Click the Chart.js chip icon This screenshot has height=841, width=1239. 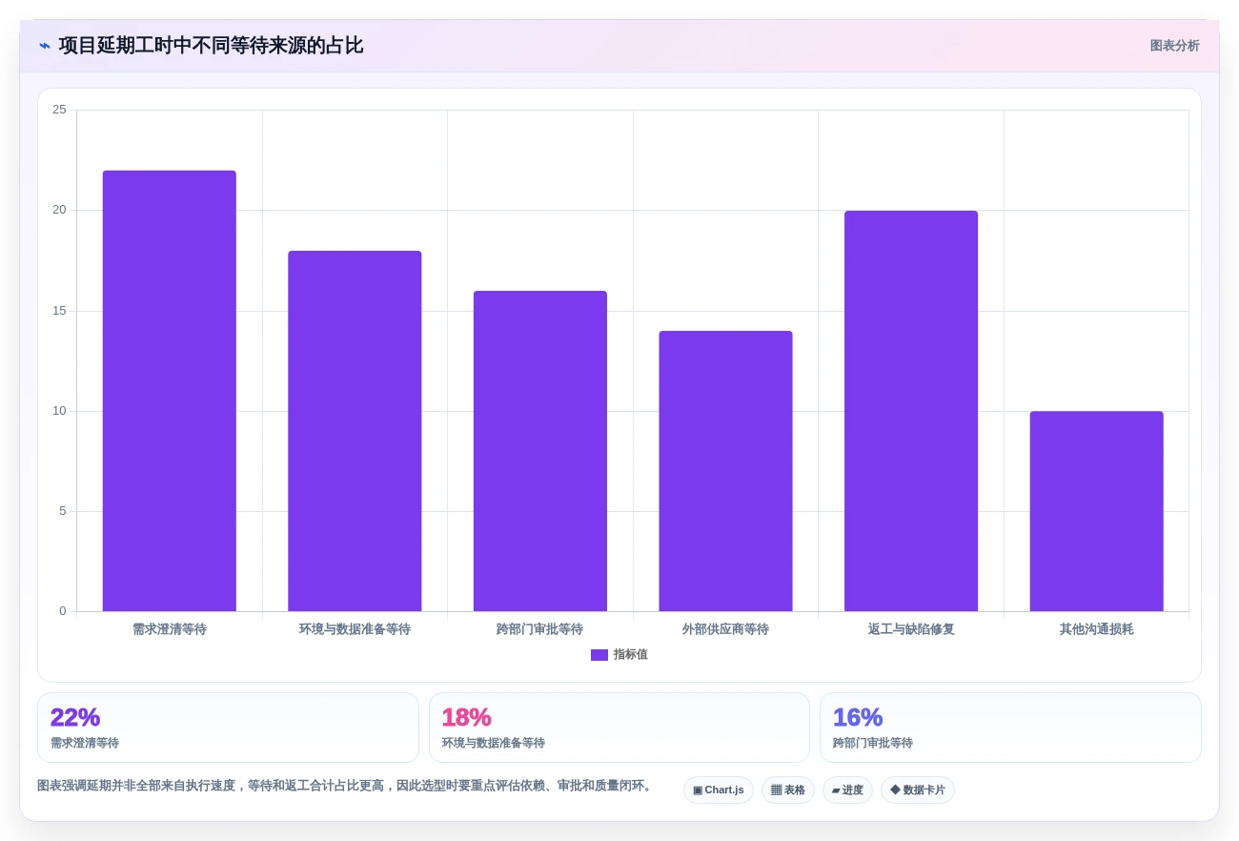tap(698, 790)
